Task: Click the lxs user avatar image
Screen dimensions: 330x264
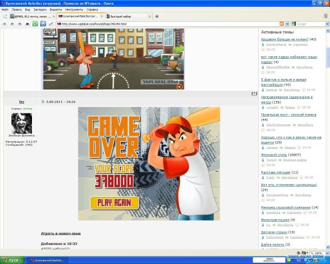Action: point(22,123)
